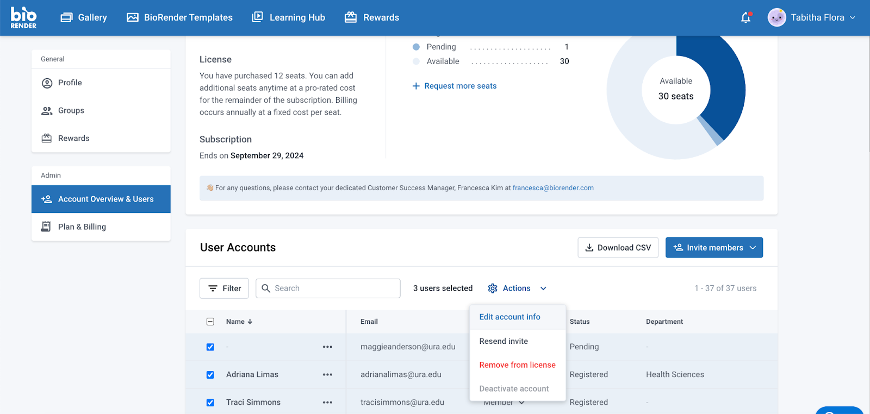Click the three dots for maggieanderson row
This screenshot has width=870, height=414.
327,347
